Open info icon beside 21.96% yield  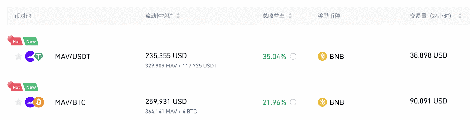tap(293, 102)
